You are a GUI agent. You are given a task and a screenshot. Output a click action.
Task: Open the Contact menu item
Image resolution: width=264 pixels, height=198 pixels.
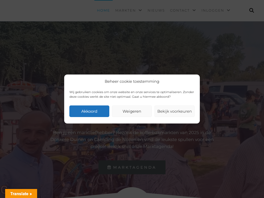(x=180, y=10)
